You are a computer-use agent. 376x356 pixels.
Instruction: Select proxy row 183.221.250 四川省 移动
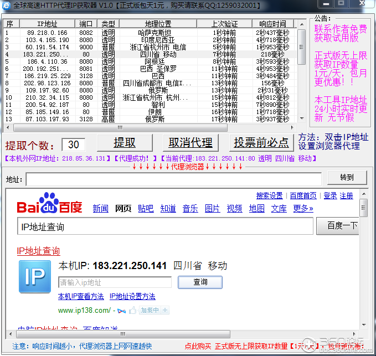(150, 54)
